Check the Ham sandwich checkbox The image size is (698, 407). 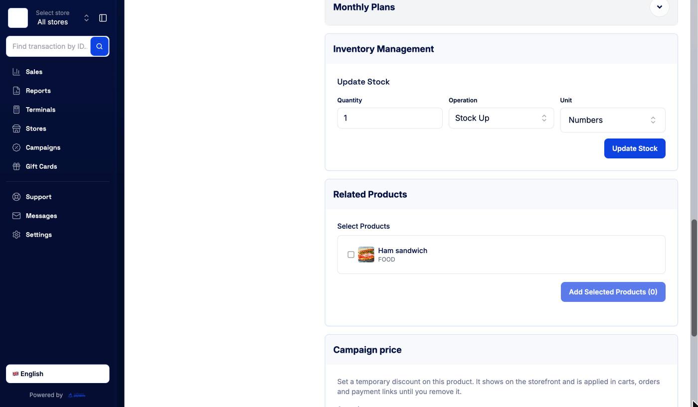click(x=351, y=255)
